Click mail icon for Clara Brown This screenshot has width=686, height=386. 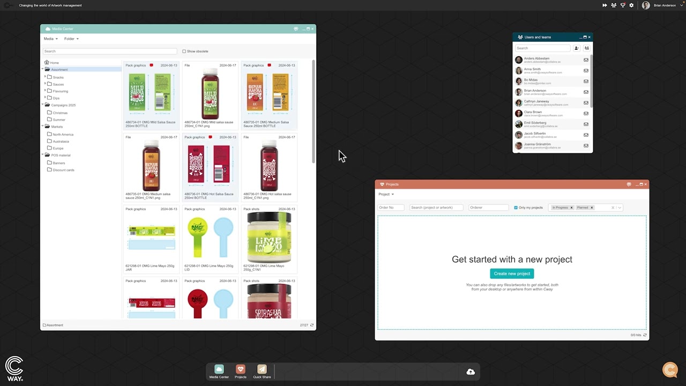pyautogui.click(x=586, y=114)
